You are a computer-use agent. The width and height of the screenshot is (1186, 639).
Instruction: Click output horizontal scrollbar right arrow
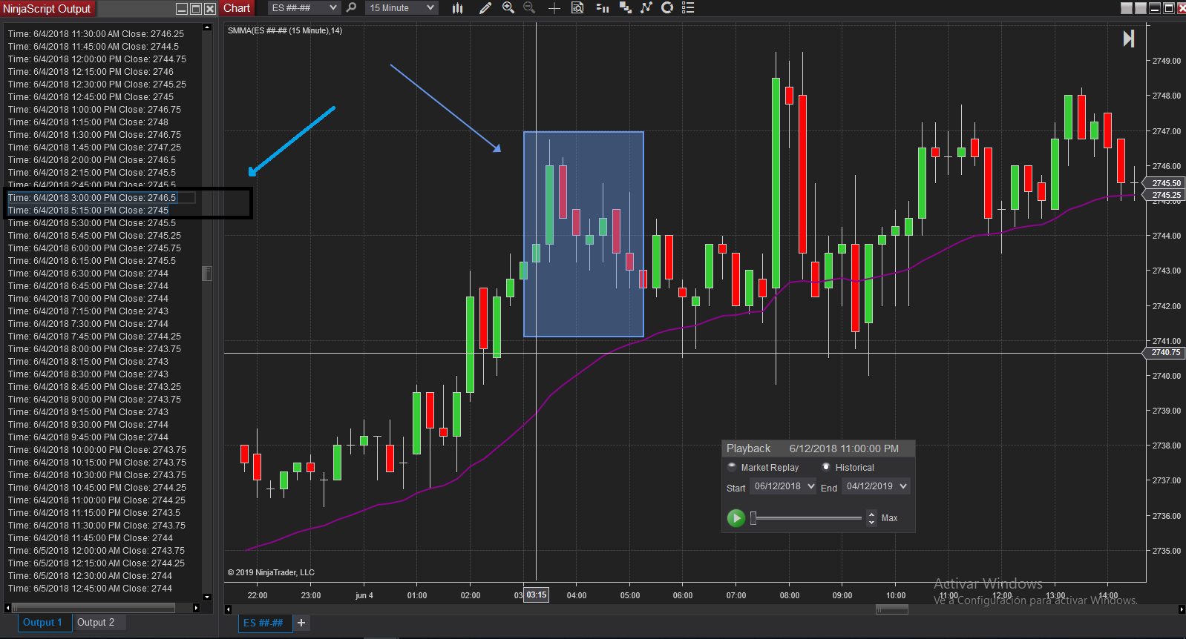pyautogui.click(x=196, y=608)
